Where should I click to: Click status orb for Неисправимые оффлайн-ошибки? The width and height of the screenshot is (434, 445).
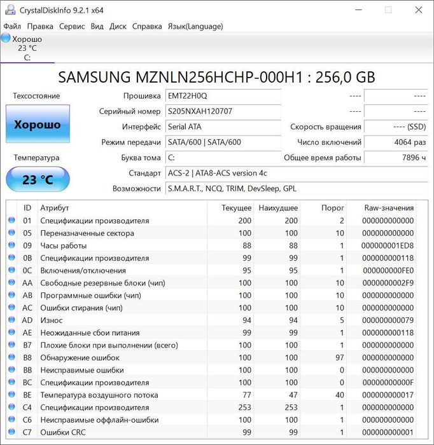[x=11, y=420]
